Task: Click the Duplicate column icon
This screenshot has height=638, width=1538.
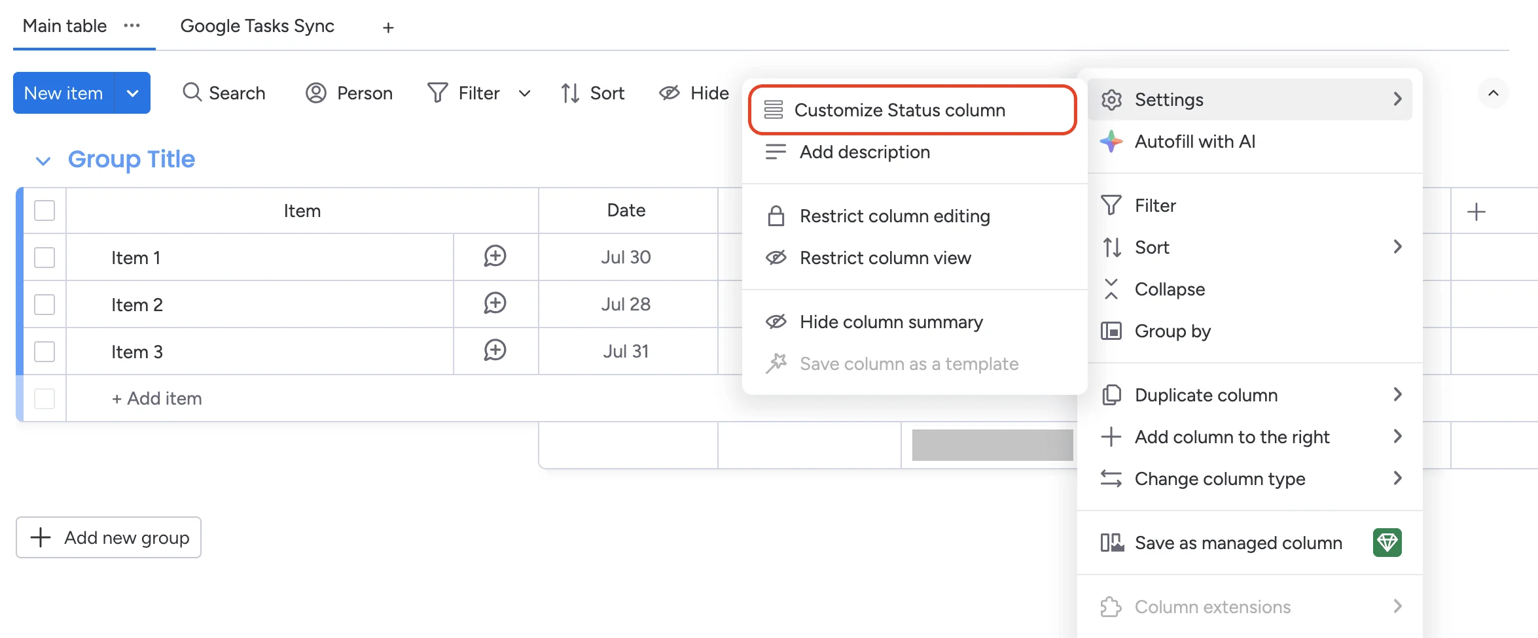Action: [1111, 395]
